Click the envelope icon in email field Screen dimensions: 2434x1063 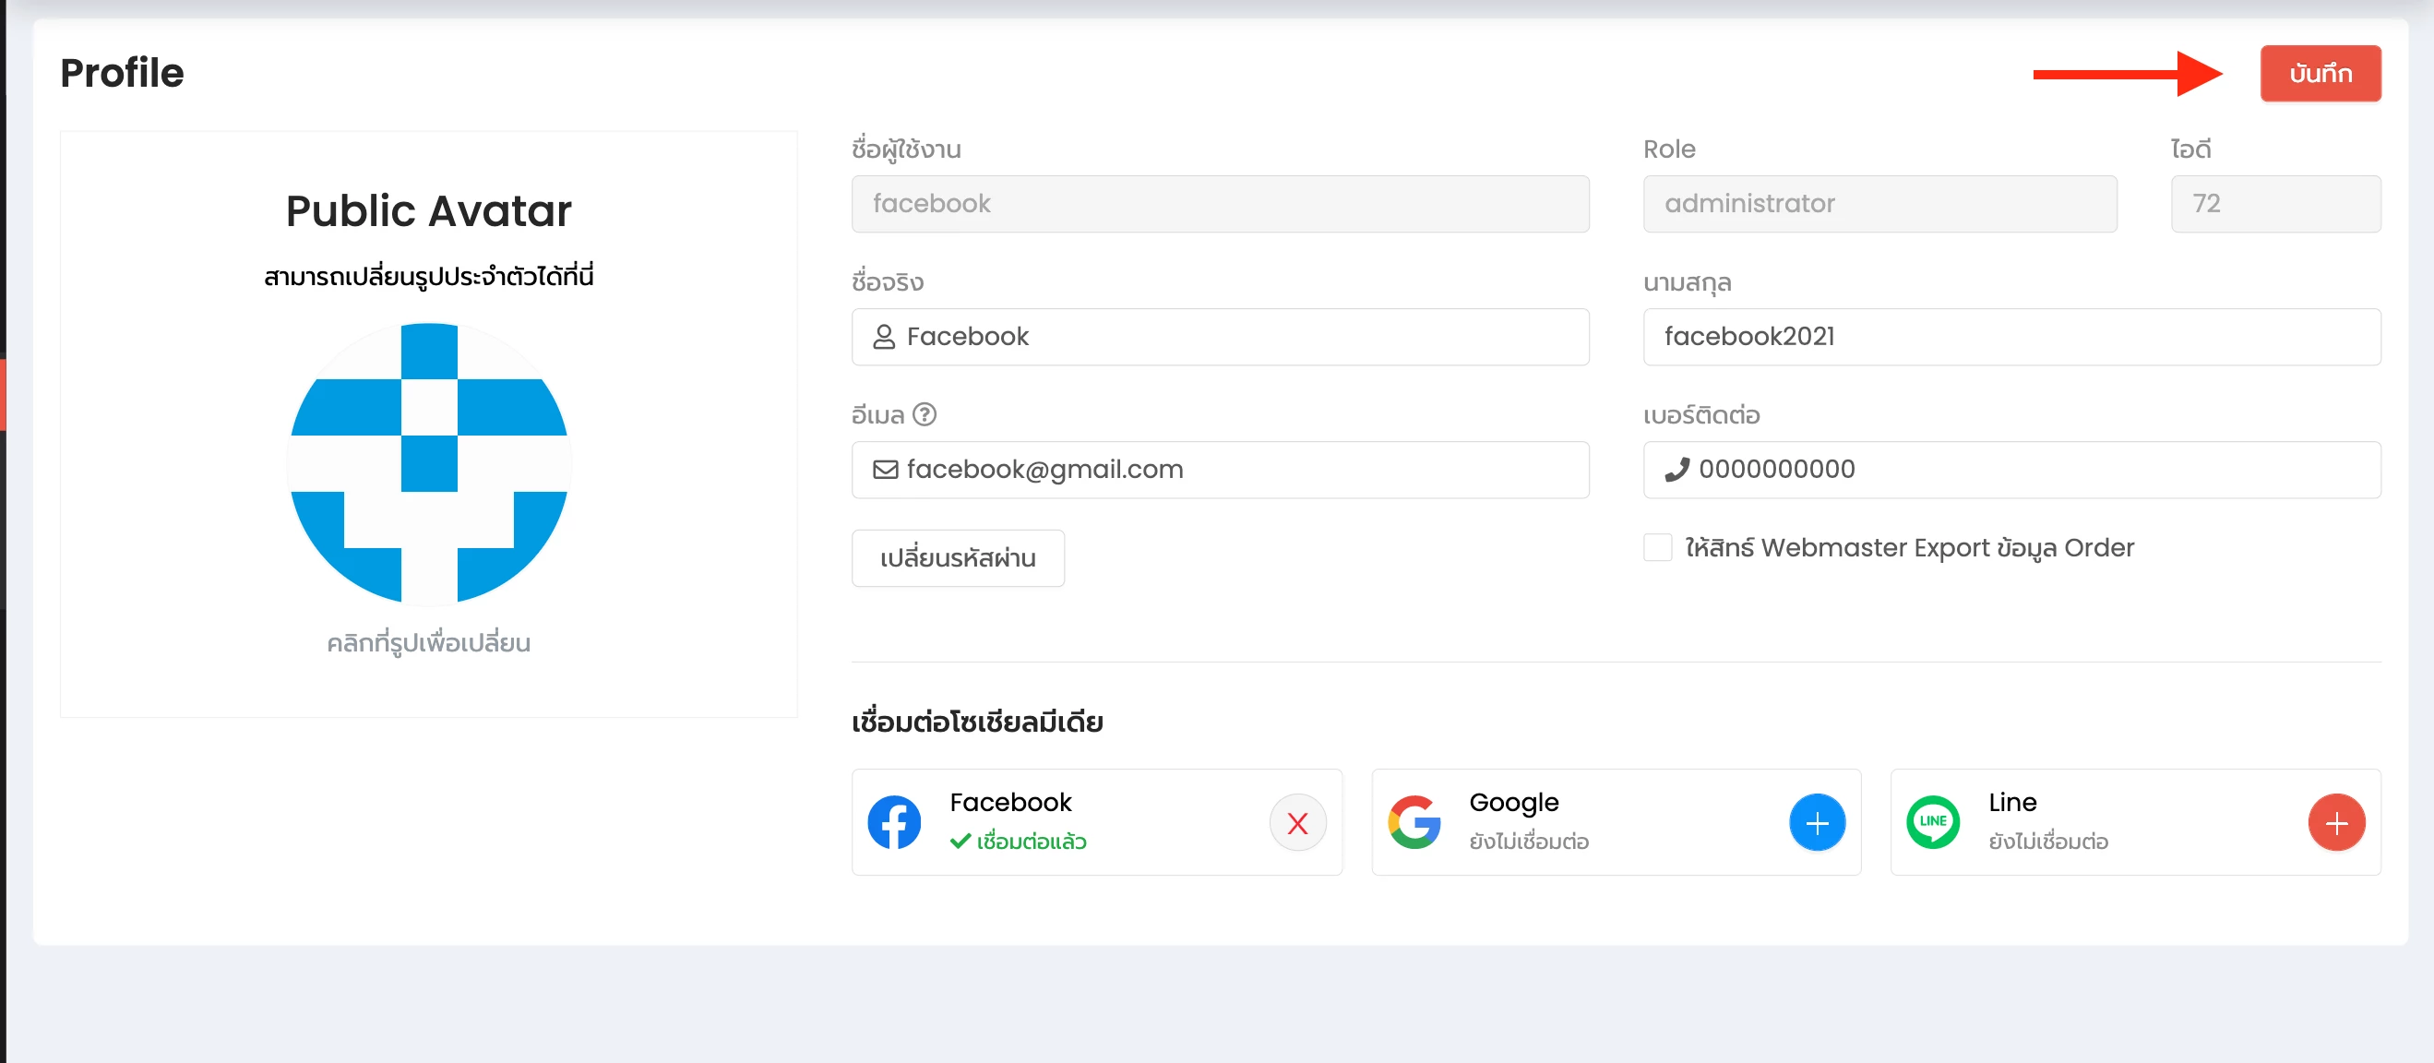[885, 470]
